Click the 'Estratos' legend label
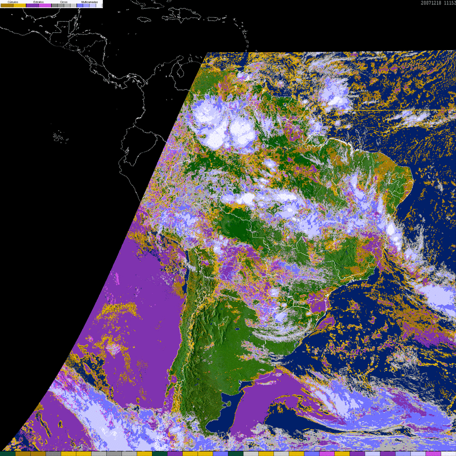 tap(39, 2)
